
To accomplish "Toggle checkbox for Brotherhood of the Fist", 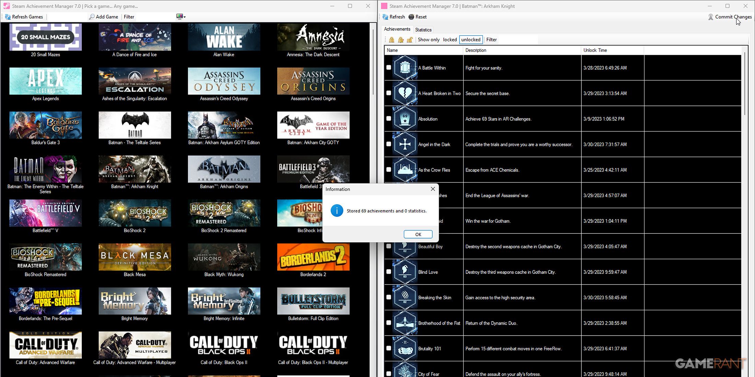I will [388, 323].
